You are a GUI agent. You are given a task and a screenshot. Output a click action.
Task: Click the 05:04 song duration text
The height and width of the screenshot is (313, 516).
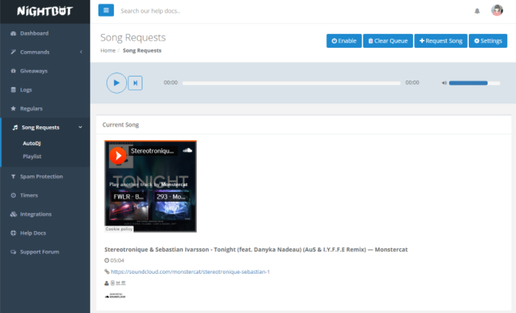[117, 261]
